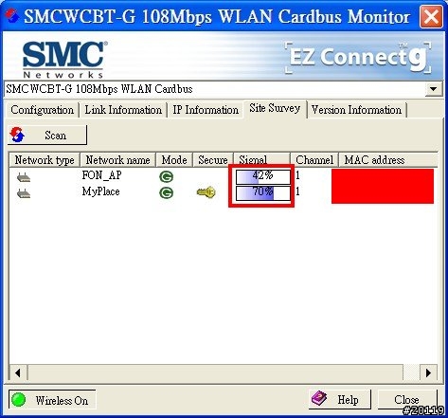448x418 pixels.
Task: Sort by Mode column header
Action: pyautogui.click(x=174, y=160)
